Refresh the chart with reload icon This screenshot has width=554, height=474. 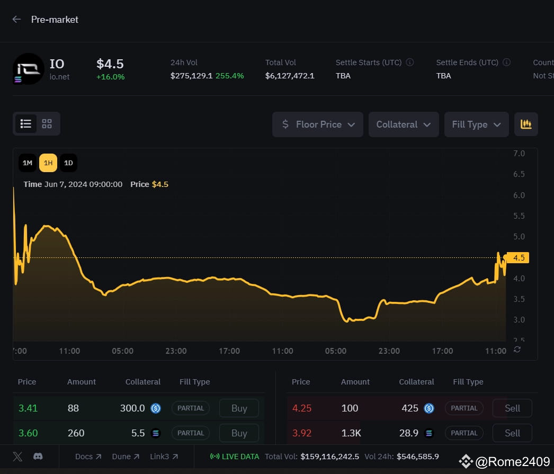tap(517, 350)
